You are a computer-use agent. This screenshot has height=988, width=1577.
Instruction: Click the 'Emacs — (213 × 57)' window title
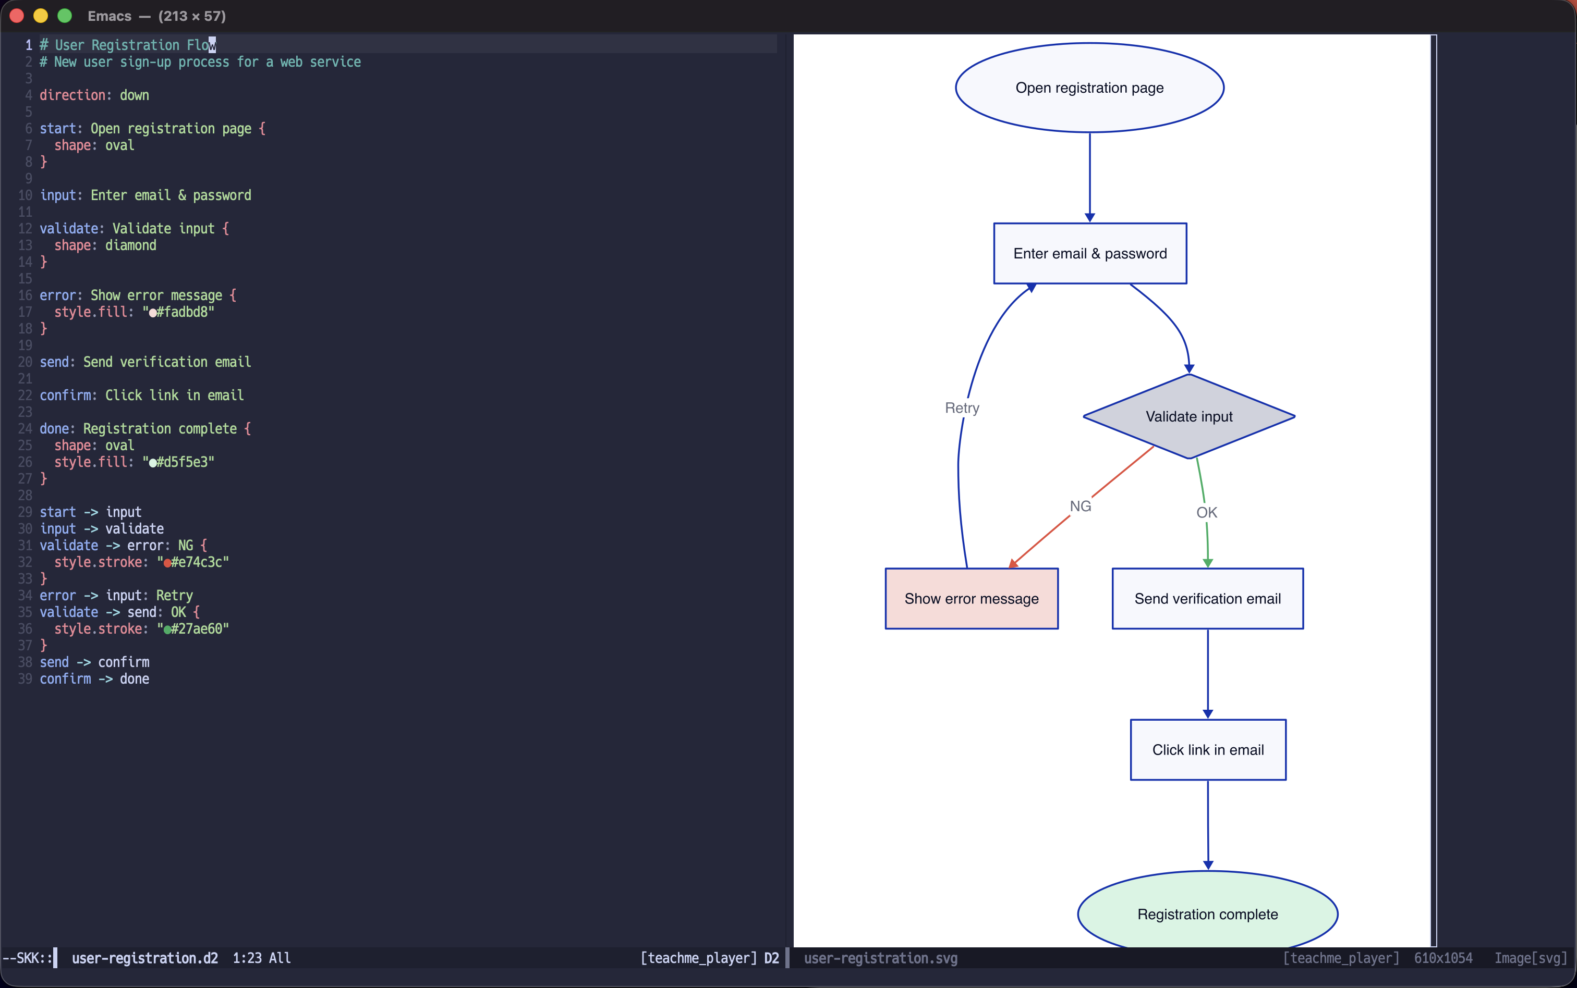pyautogui.click(x=157, y=16)
